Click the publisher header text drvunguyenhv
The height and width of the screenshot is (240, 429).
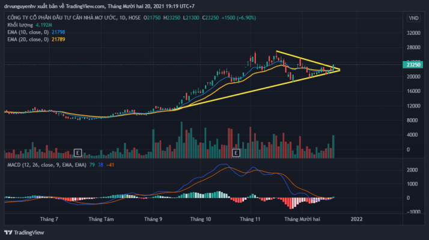(19, 6)
